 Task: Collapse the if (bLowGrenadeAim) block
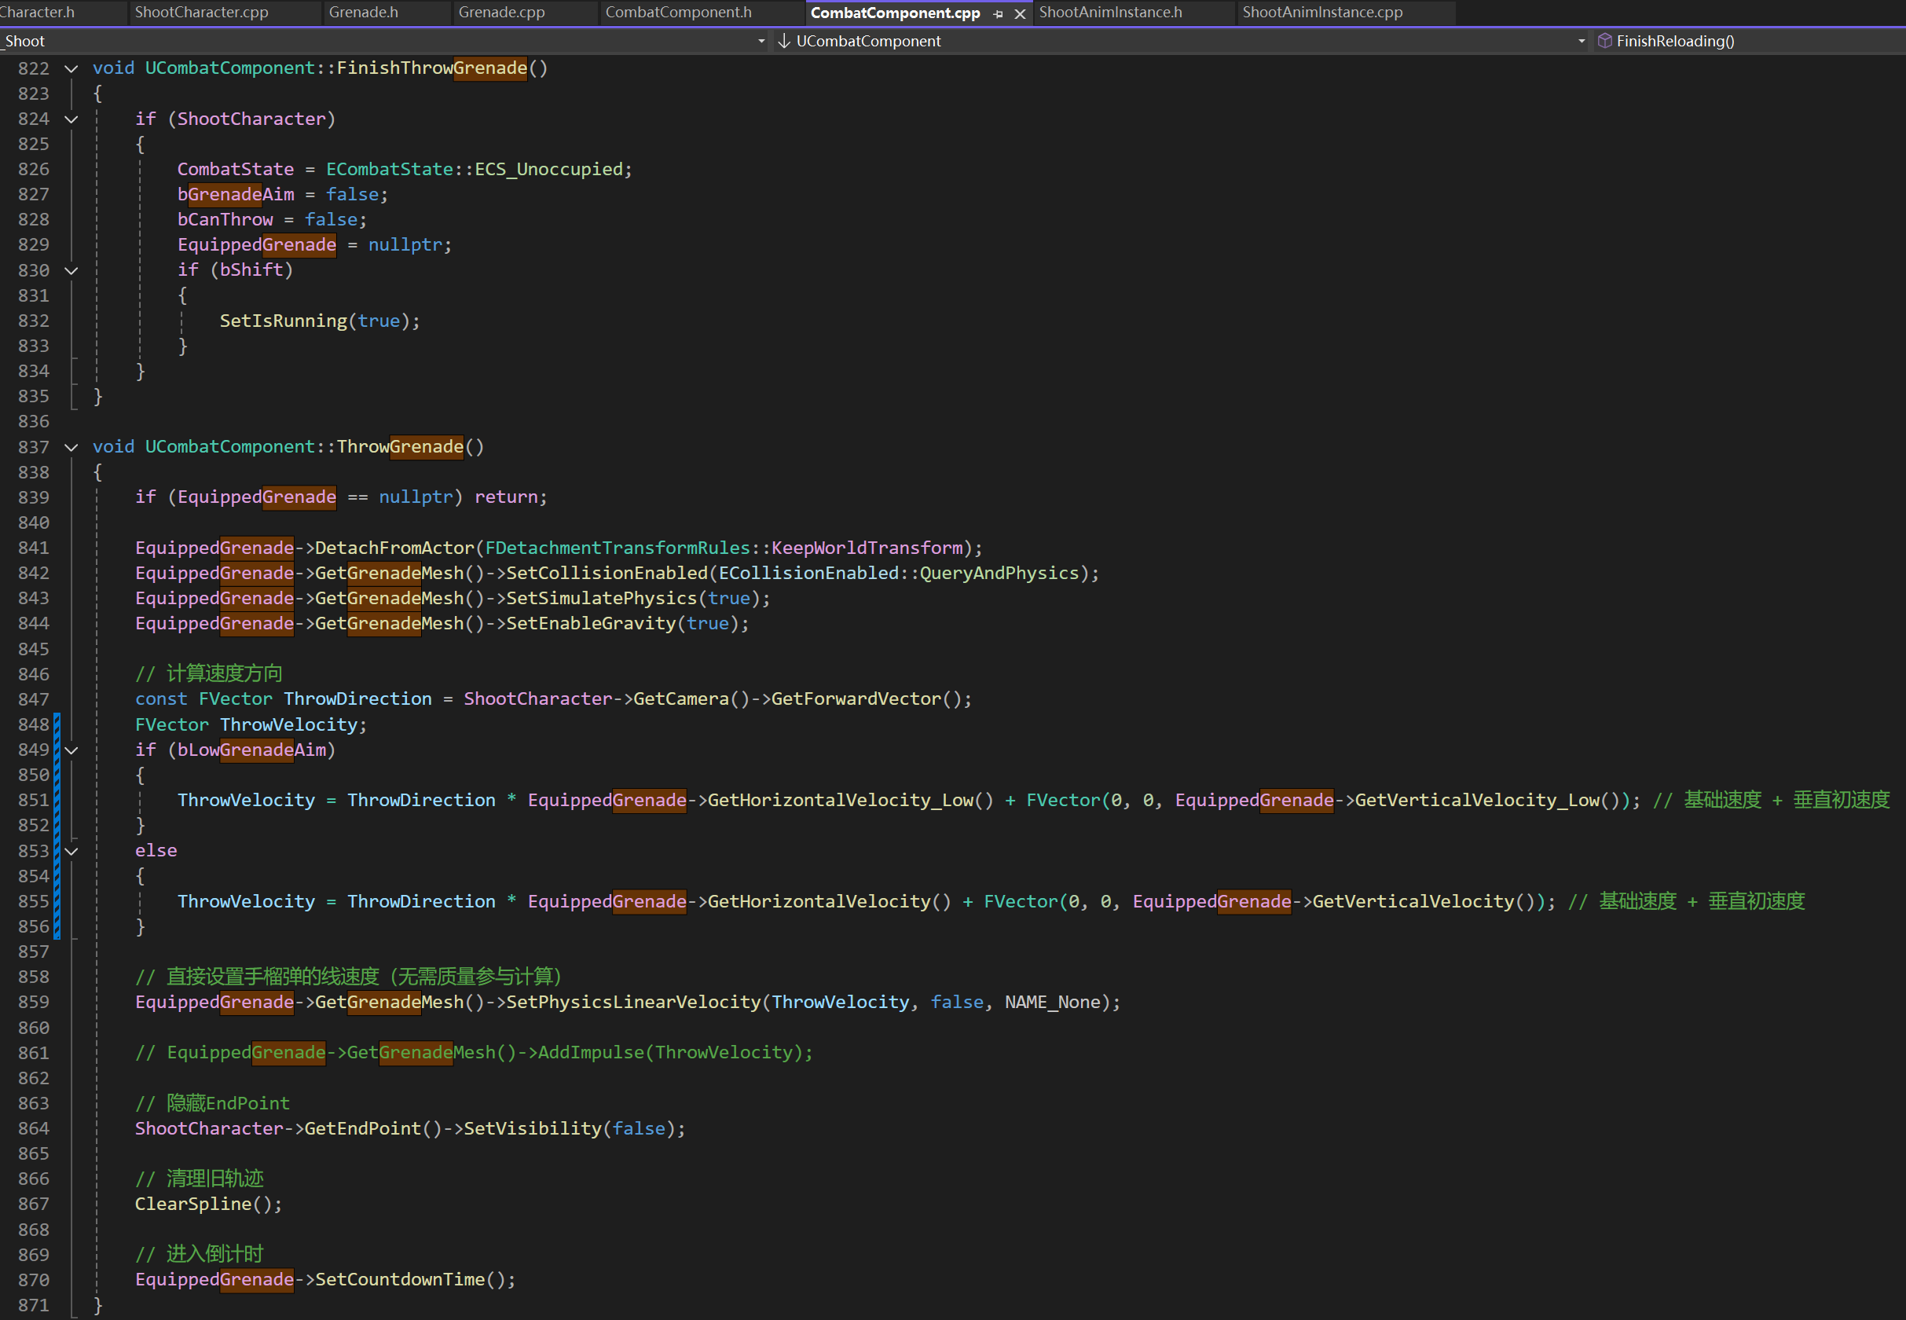tap(72, 750)
